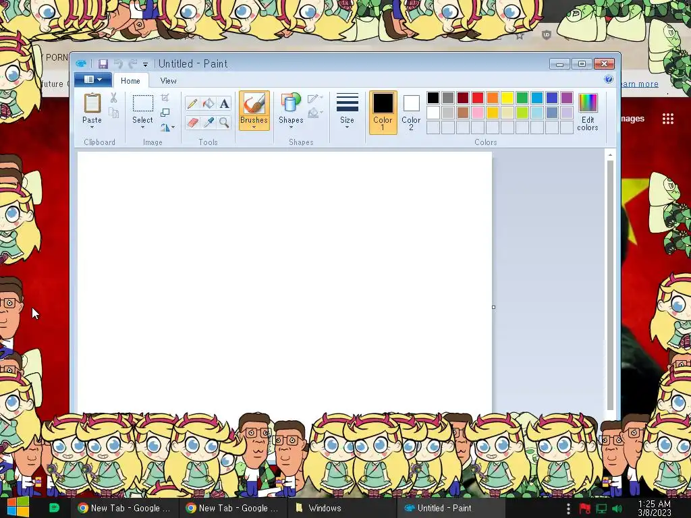
Task: Switch to the Home ribbon tab
Action: pyautogui.click(x=130, y=81)
